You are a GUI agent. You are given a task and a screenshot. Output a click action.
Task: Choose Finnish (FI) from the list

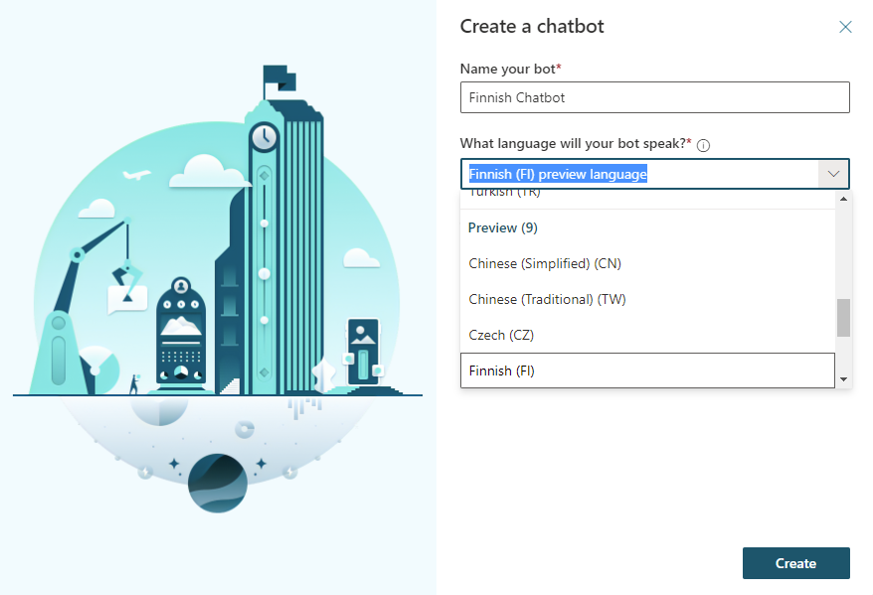point(647,371)
